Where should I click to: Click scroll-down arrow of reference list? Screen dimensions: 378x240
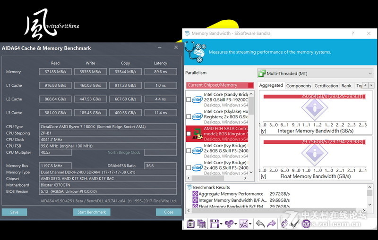(251, 172)
